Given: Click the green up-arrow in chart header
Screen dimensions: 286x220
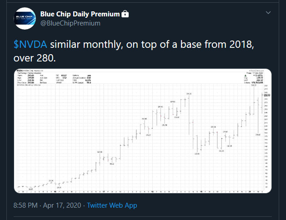Looking at the screenshot, I should pos(246,75).
